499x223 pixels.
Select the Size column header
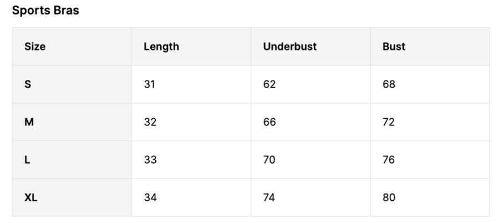tap(35, 47)
